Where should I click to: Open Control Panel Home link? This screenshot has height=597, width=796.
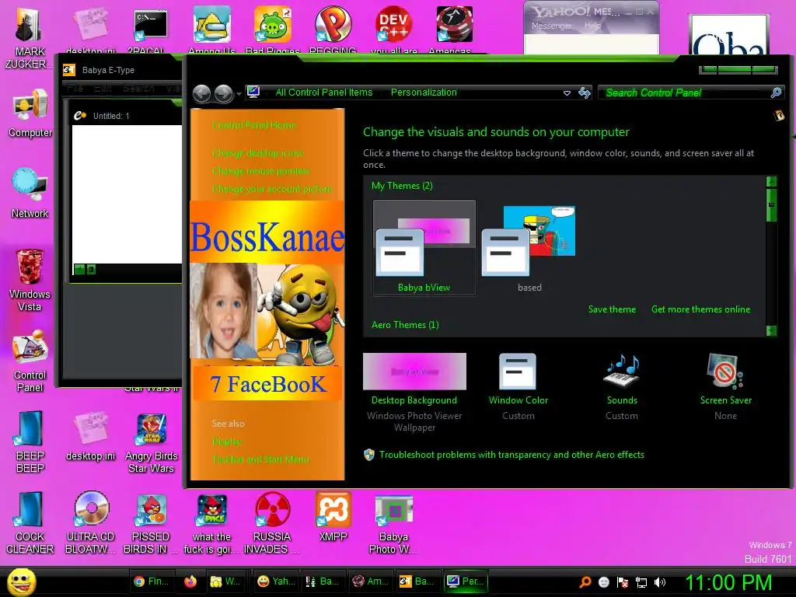click(254, 125)
